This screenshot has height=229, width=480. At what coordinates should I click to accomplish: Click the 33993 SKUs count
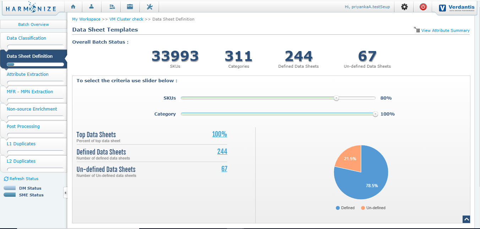coord(175,56)
